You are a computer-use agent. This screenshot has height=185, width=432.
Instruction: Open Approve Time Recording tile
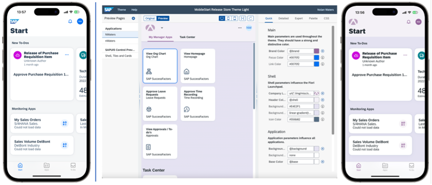[198, 104]
